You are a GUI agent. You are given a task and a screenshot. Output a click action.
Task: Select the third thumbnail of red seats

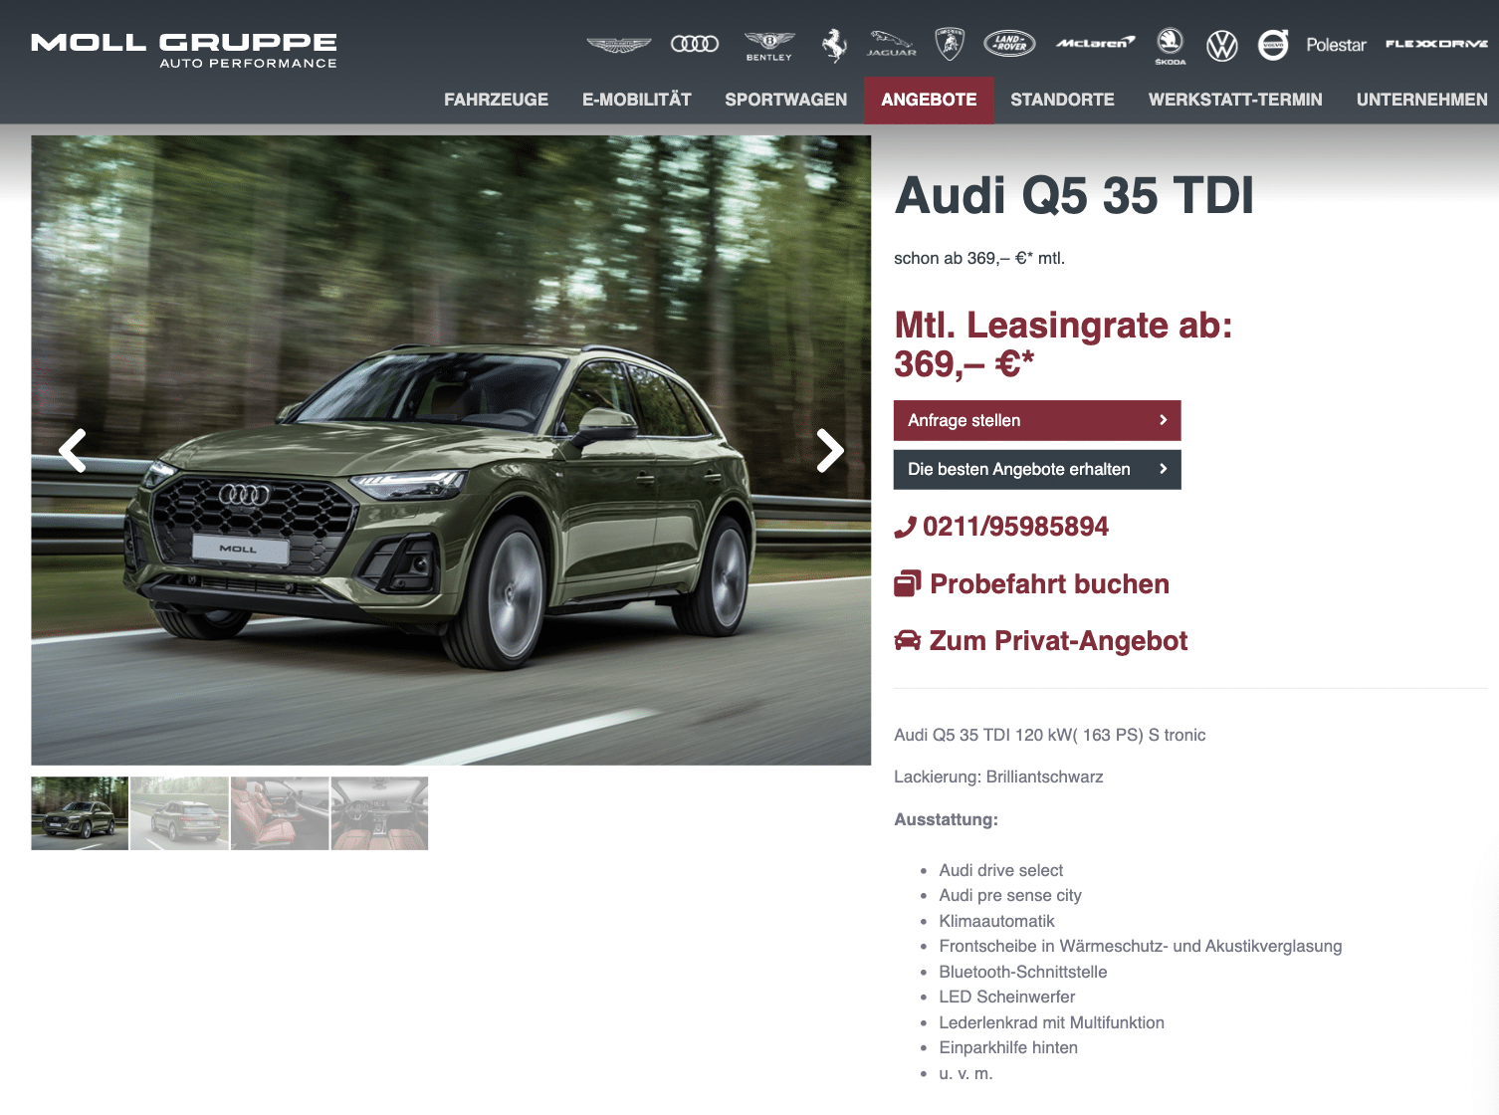pyautogui.click(x=280, y=813)
